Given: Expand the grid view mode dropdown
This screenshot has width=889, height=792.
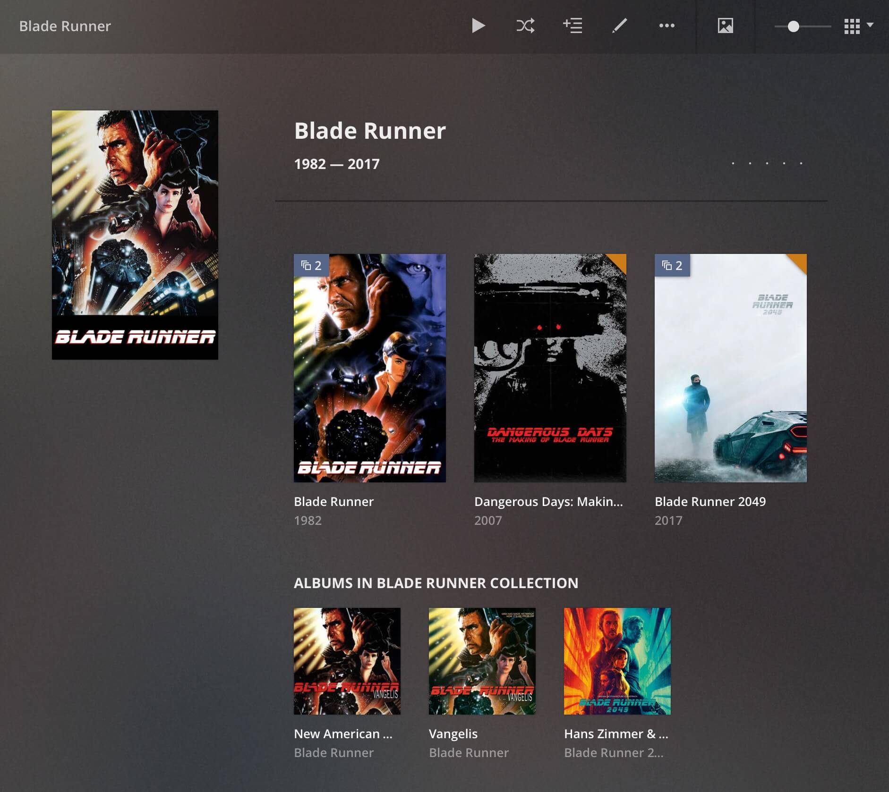Looking at the screenshot, I should (859, 26).
